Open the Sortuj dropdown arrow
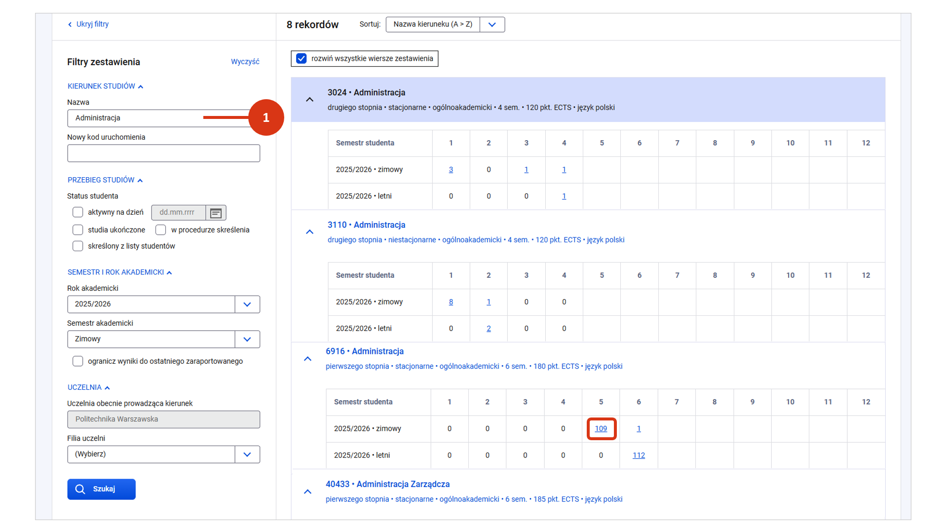946x531 pixels. (x=492, y=25)
